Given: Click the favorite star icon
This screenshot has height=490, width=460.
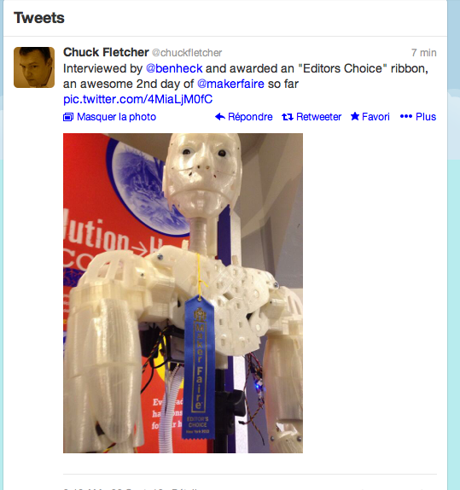Looking at the screenshot, I should click(355, 116).
